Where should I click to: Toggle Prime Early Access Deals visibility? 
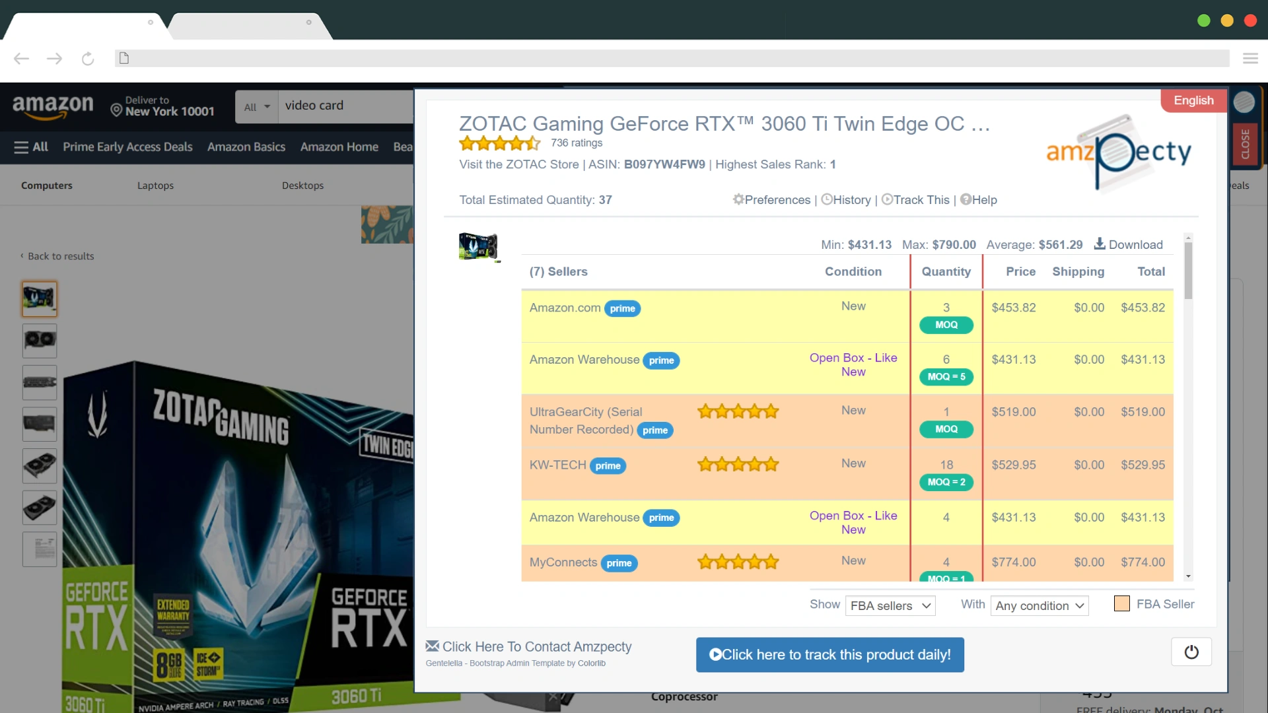pyautogui.click(x=127, y=147)
